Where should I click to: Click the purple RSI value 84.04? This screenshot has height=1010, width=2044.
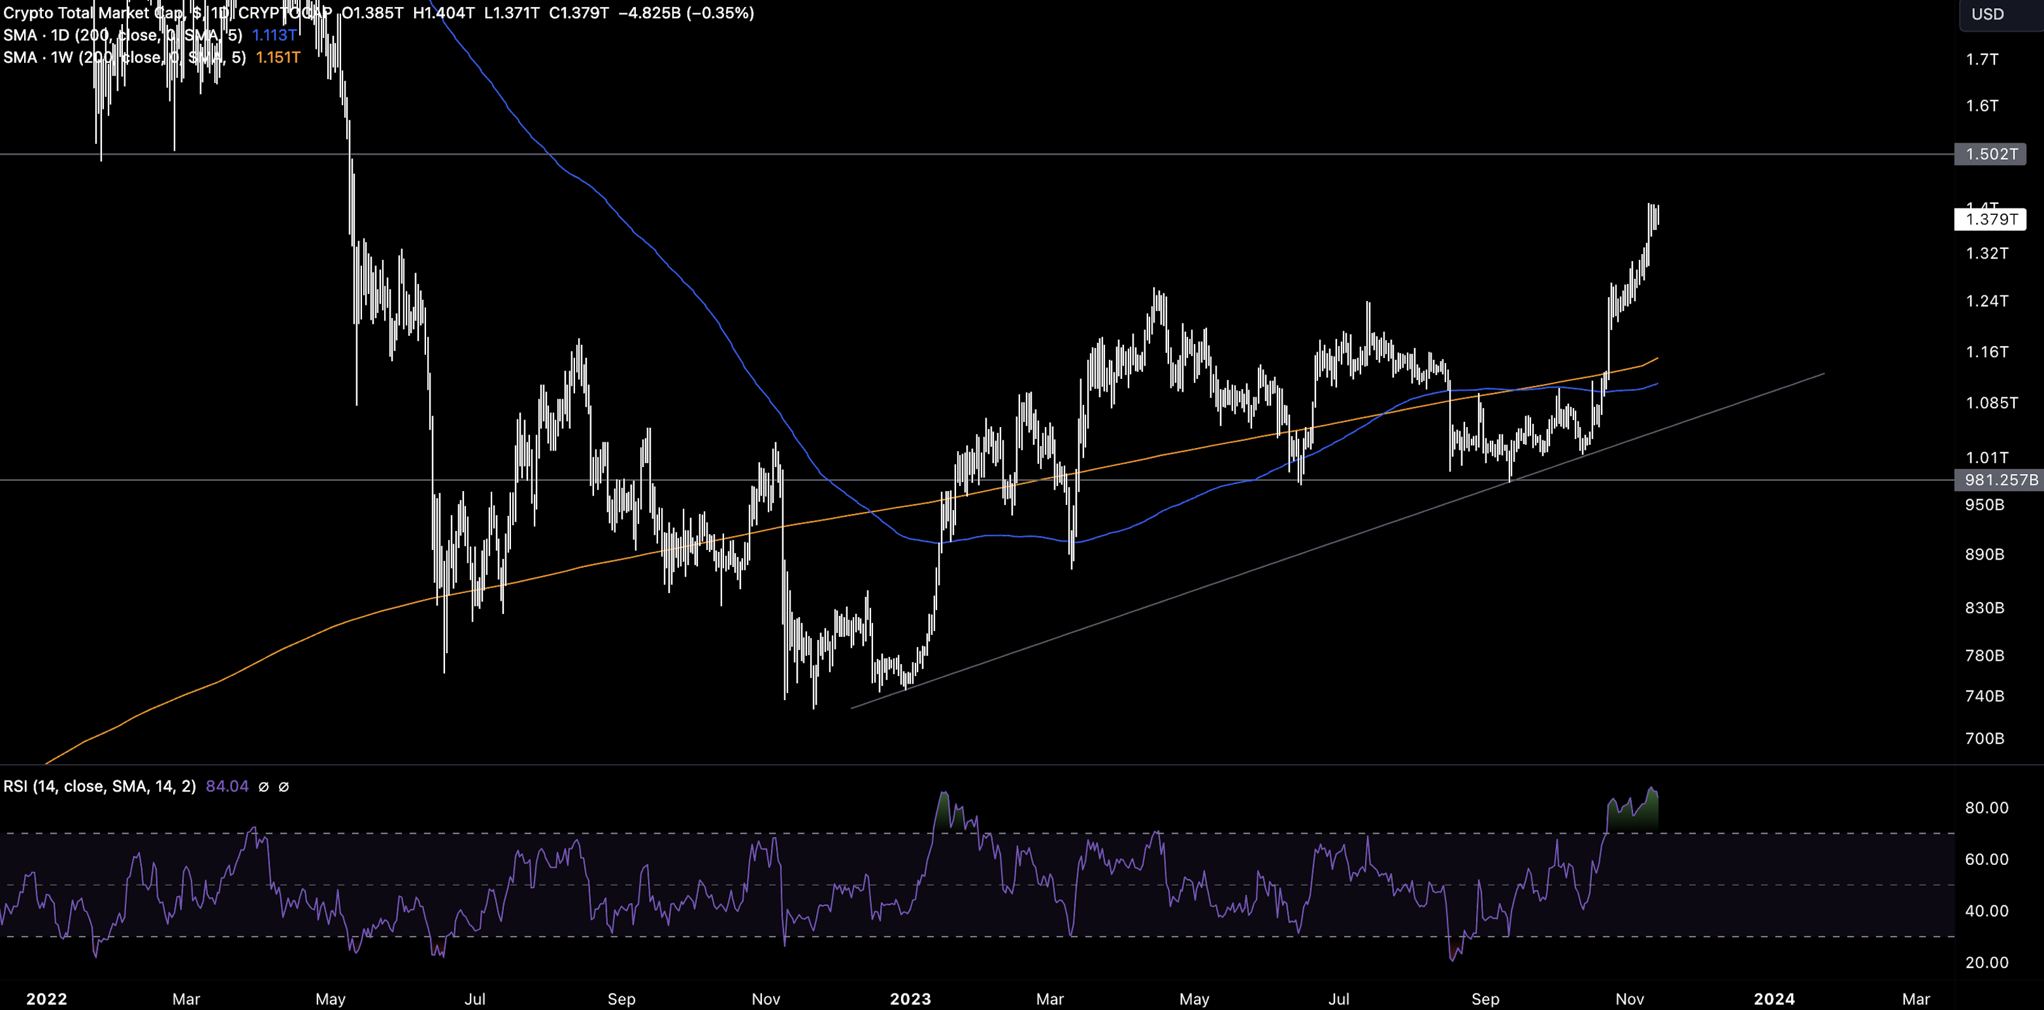[227, 786]
